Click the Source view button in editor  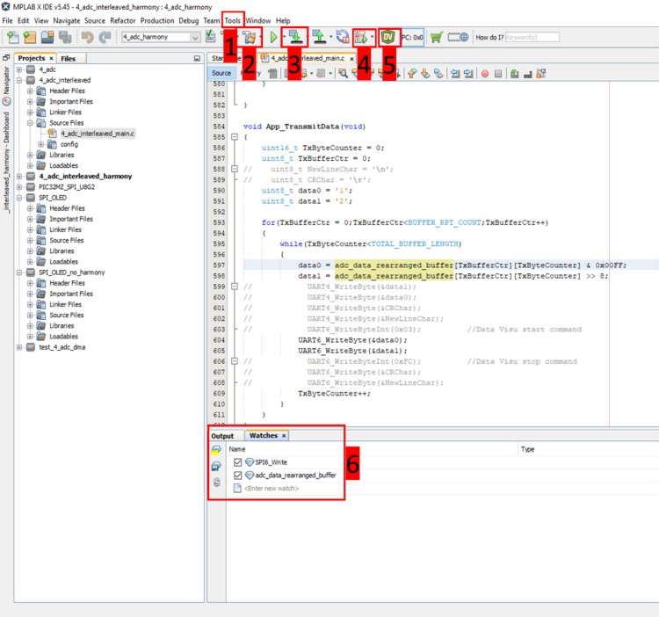point(221,74)
